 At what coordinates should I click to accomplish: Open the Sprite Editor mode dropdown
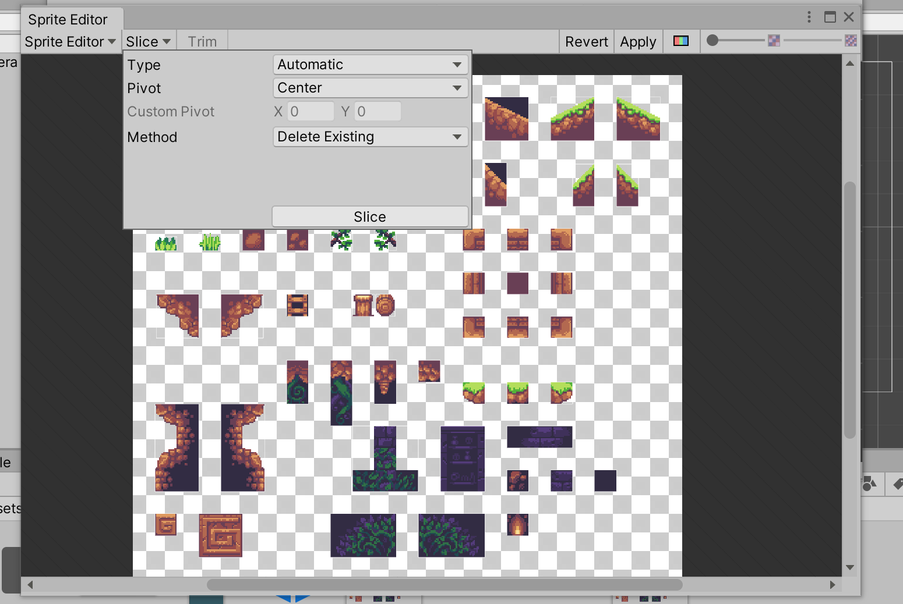coord(70,41)
